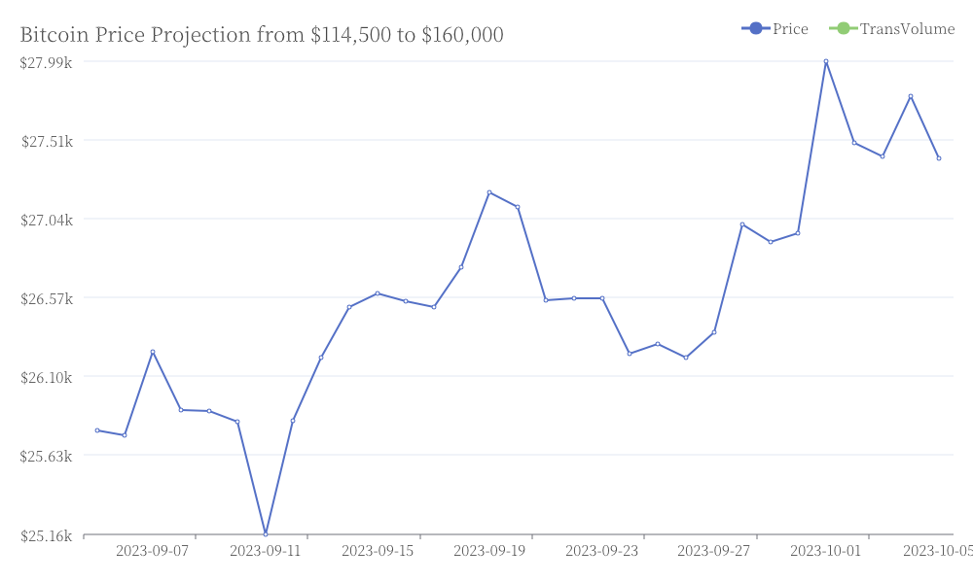Select the local peak point near 2023-09-19
This screenshot has width=973, height=583.
tap(489, 192)
